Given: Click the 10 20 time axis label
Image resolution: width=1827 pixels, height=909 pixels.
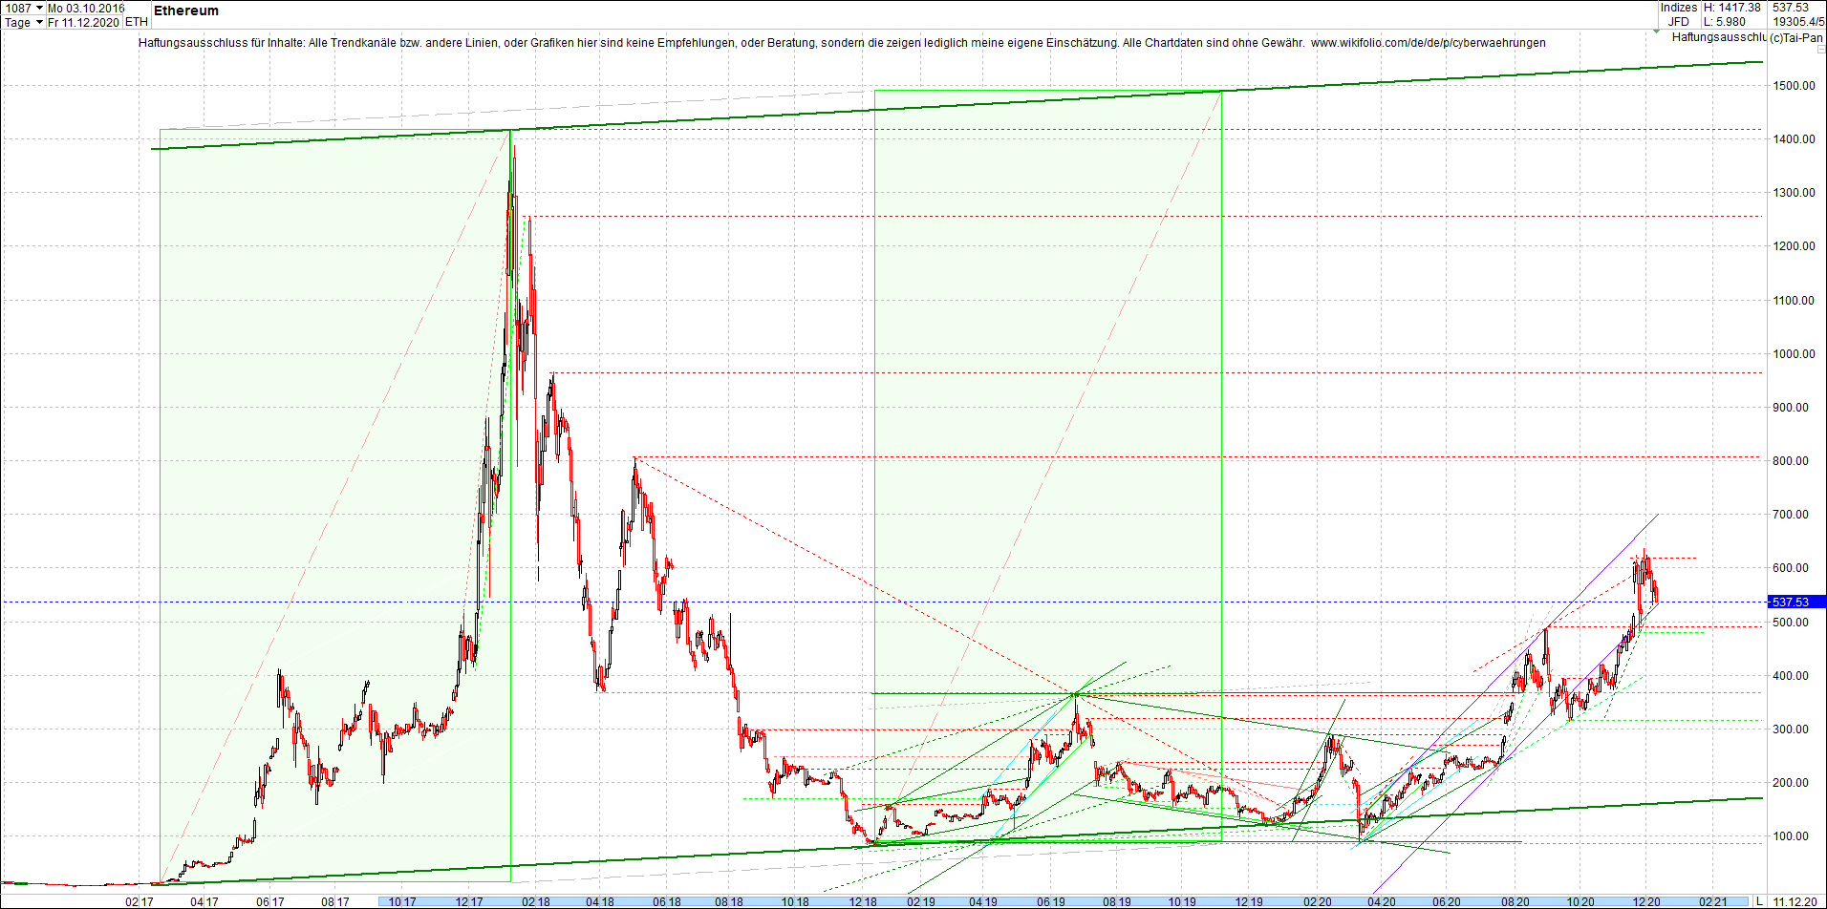Looking at the screenshot, I should point(1580,901).
